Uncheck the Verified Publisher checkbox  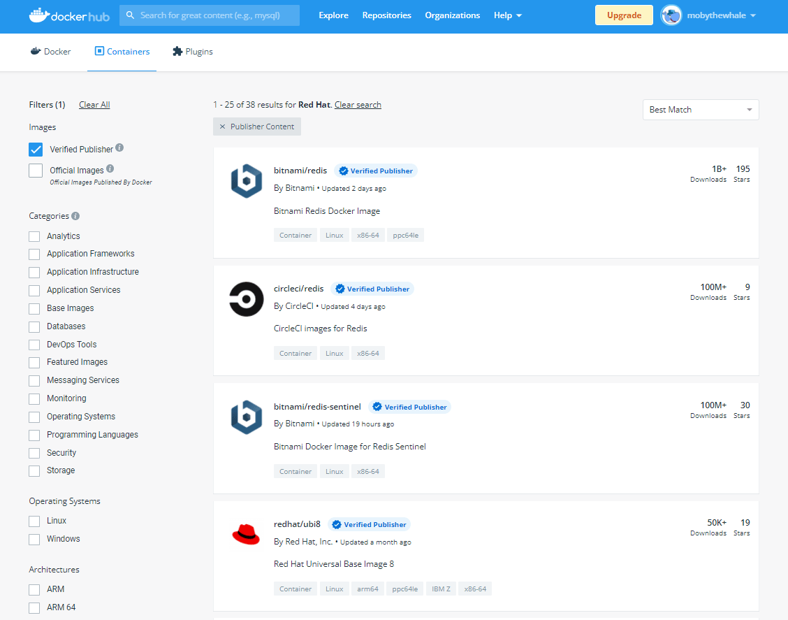pos(36,150)
